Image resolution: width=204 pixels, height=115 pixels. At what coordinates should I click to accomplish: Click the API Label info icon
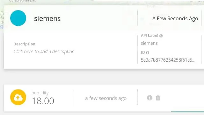click(161, 36)
